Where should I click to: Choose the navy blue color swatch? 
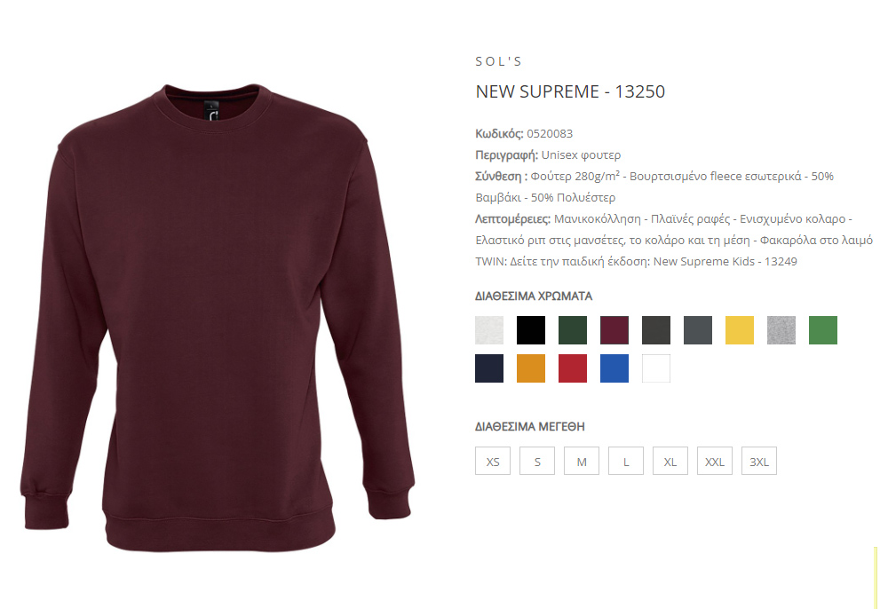(488, 368)
